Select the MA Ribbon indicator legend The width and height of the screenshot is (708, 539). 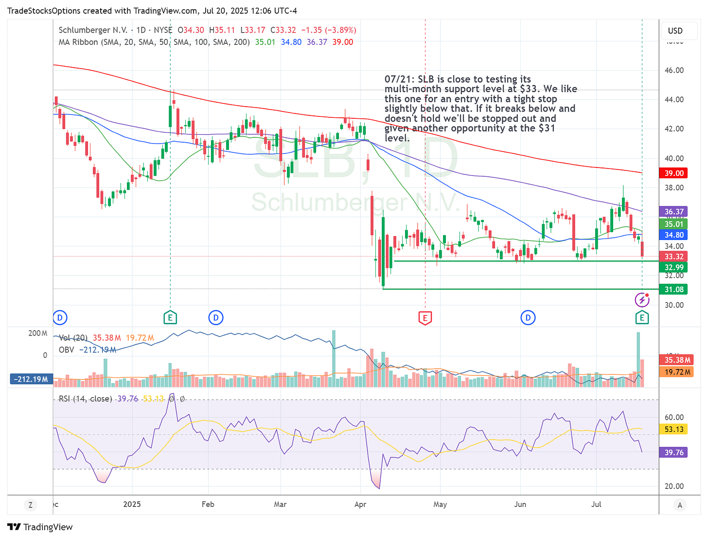click(x=154, y=42)
